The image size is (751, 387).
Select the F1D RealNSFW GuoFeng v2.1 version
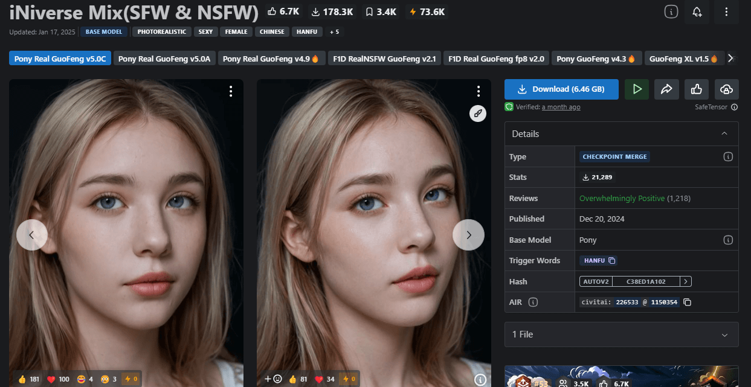pos(384,59)
